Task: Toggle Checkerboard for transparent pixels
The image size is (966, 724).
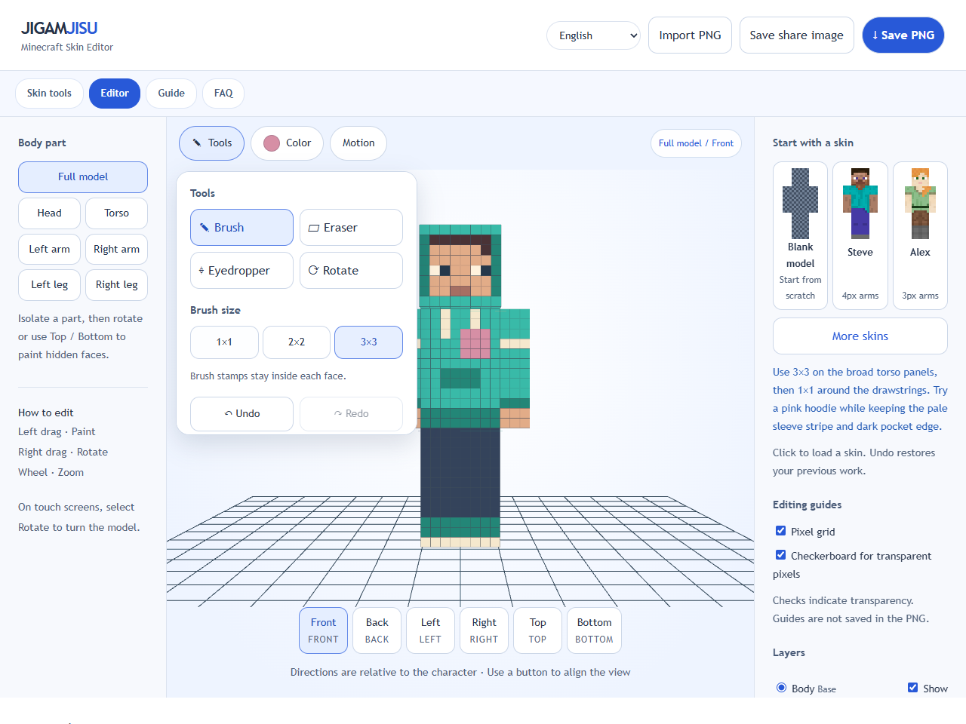Action: [781, 555]
